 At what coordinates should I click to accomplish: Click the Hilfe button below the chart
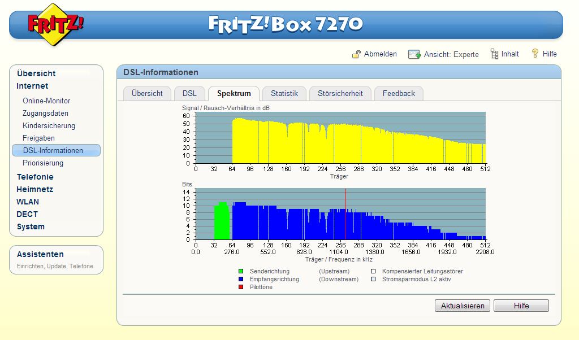tap(521, 306)
